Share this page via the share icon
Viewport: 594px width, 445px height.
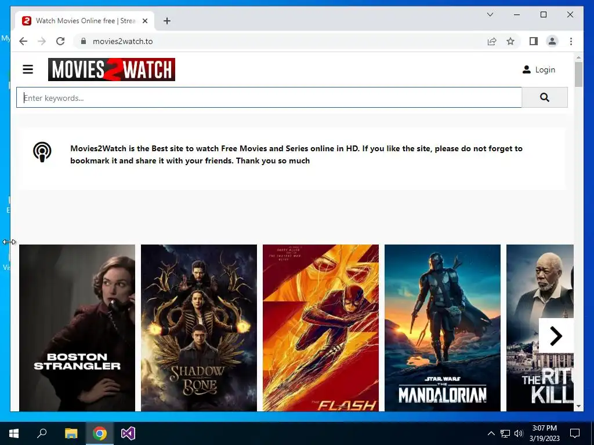[492, 41]
